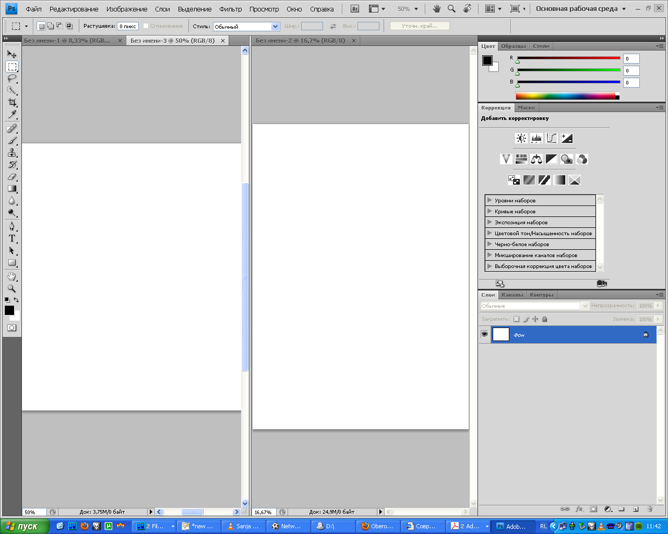Switch to the Каналы tab
This screenshot has height=534, width=668.
[x=512, y=295]
